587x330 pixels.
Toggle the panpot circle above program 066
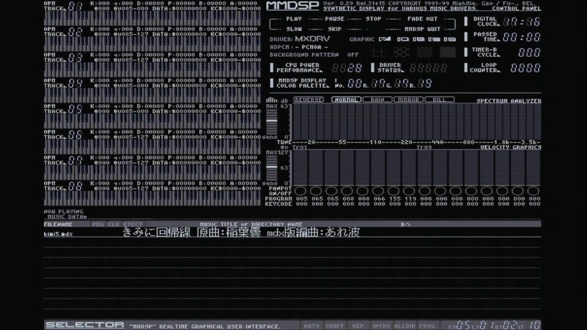coord(378,191)
